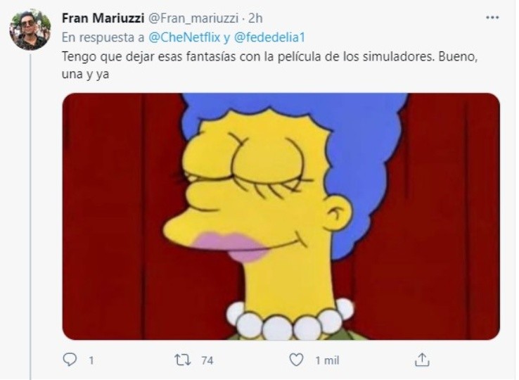Click Marge's pearl necklace in the image
The width and height of the screenshot is (519, 380).
click(290, 319)
